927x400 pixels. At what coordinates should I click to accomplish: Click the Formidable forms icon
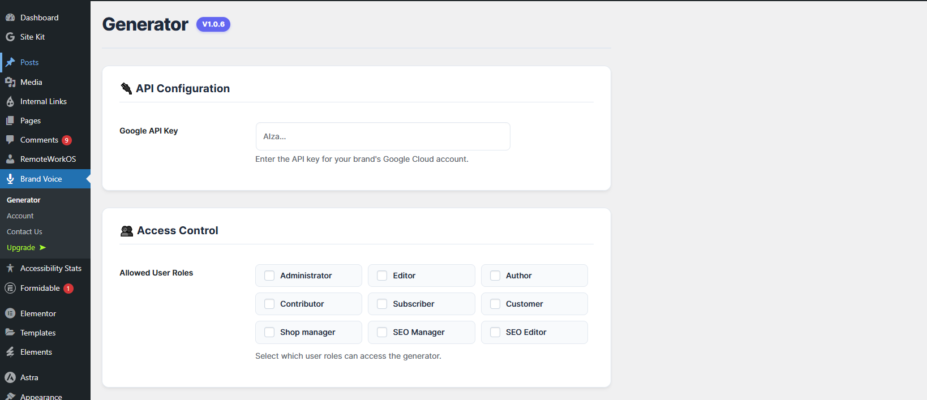(x=10, y=288)
